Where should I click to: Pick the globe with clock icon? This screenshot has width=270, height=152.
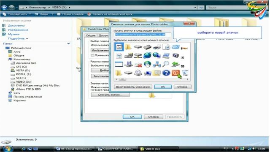147,64
